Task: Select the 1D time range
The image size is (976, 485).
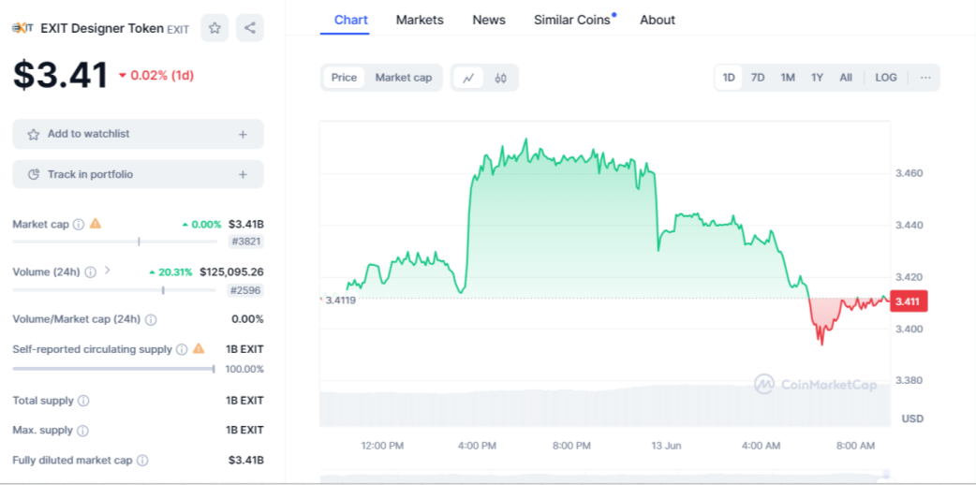Action: (x=729, y=78)
